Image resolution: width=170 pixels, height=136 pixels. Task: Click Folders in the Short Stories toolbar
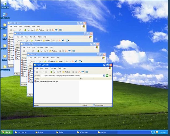40,30
